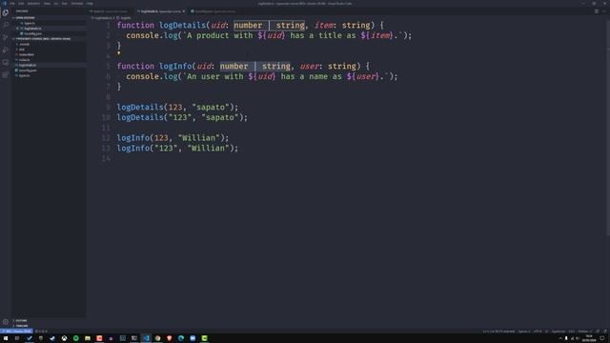
Task: Open the Manage gear at activity bar bottom
Action: pos(6,322)
